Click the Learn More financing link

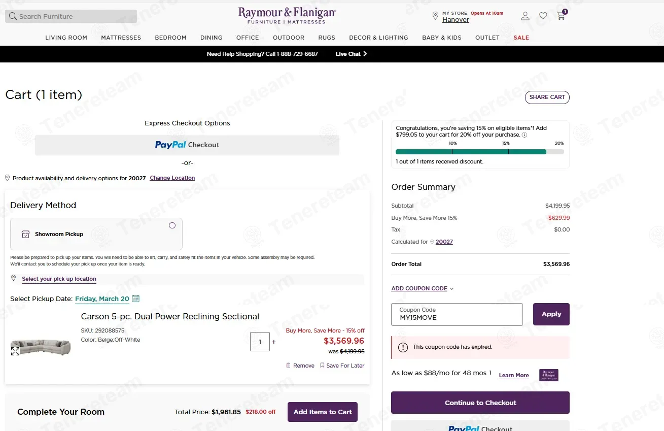click(x=514, y=375)
